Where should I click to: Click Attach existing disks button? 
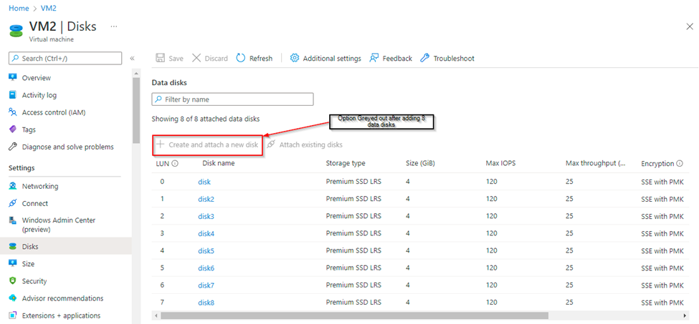pyautogui.click(x=305, y=145)
